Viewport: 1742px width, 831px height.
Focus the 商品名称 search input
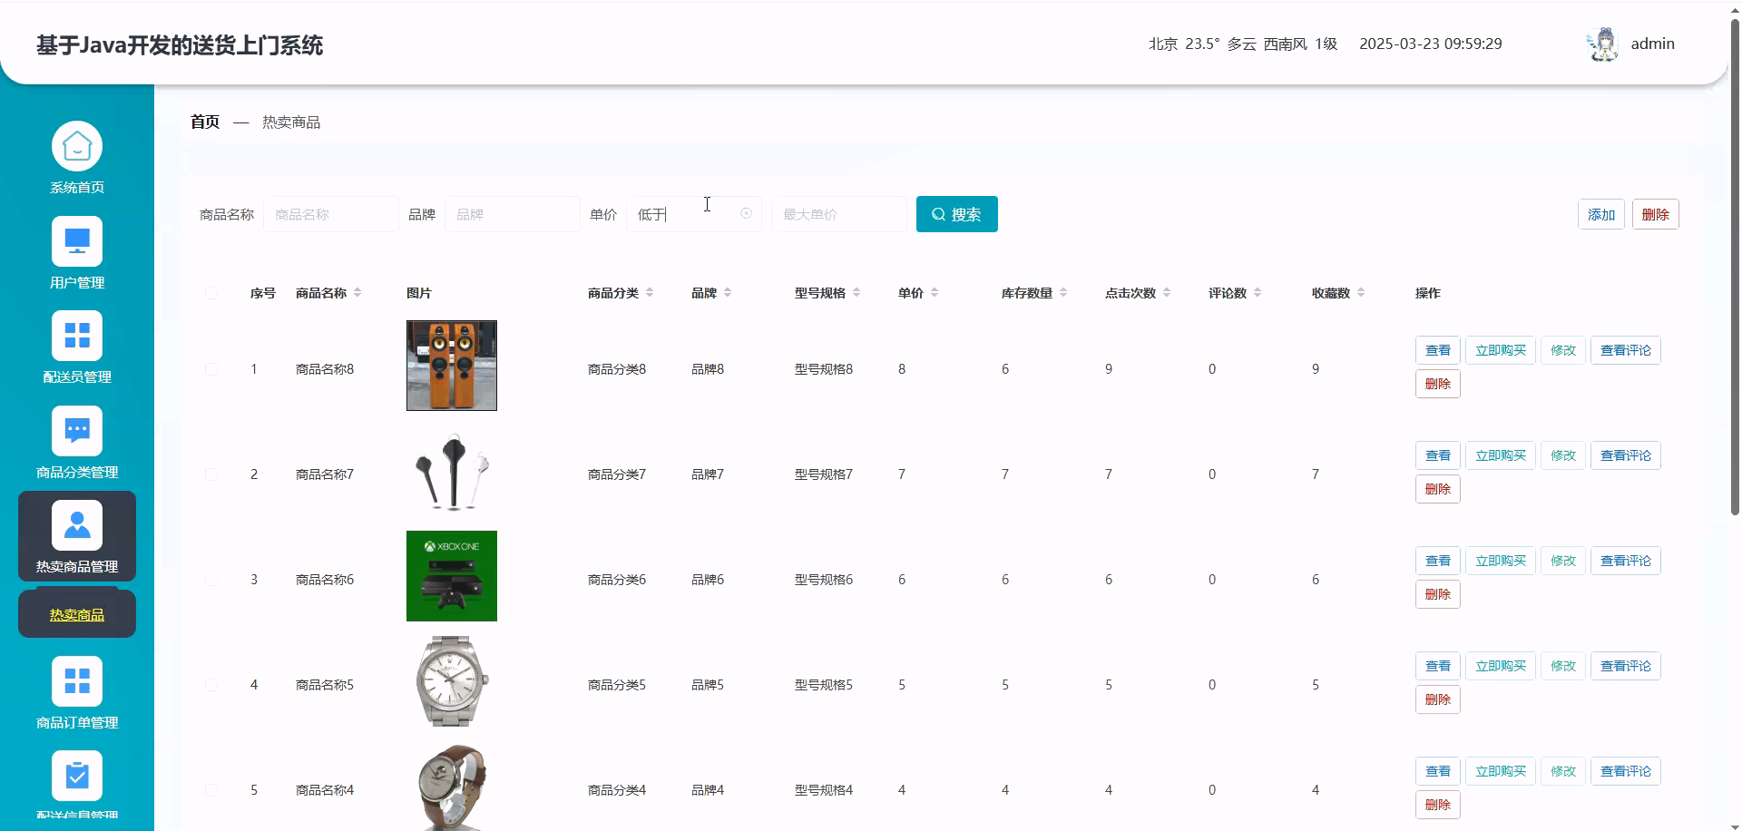tap(331, 214)
